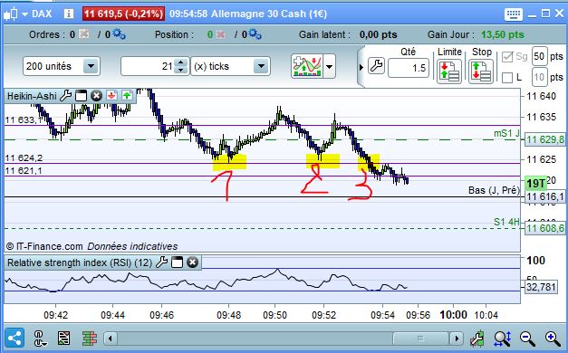Open RSI indicator wrench settings
Image resolution: width=568 pixels, height=353 pixels.
point(161,262)
